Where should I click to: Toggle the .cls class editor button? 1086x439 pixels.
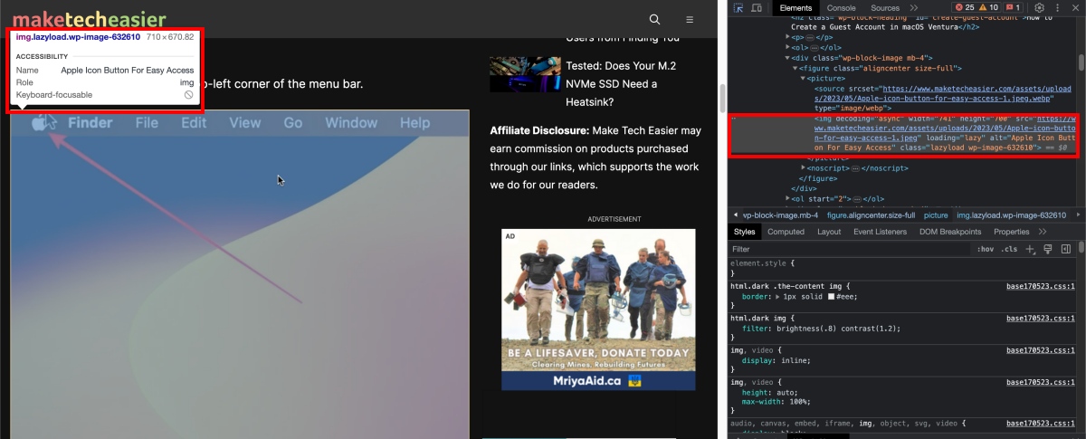pos(1009,249)
